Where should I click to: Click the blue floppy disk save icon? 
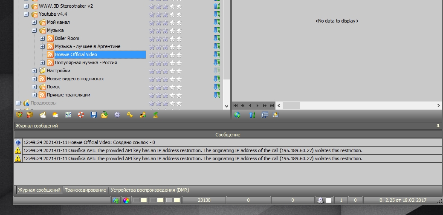94,115
